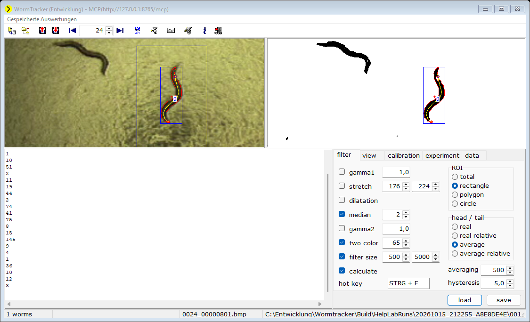This screenshot has width=530, height=322.
Task: Switch to the calibration tab
Action: 404,155
